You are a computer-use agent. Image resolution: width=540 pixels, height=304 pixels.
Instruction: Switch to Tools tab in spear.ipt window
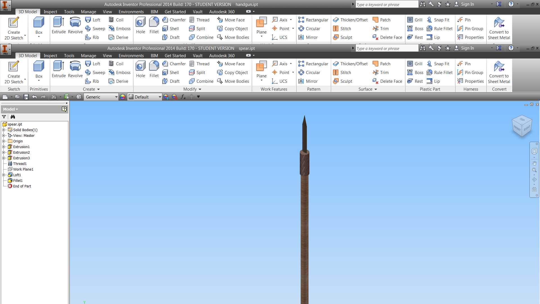click(x=69, y=56)
